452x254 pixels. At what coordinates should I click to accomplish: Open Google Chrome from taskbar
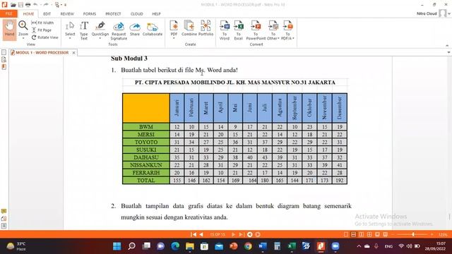(x=248, y=246)
